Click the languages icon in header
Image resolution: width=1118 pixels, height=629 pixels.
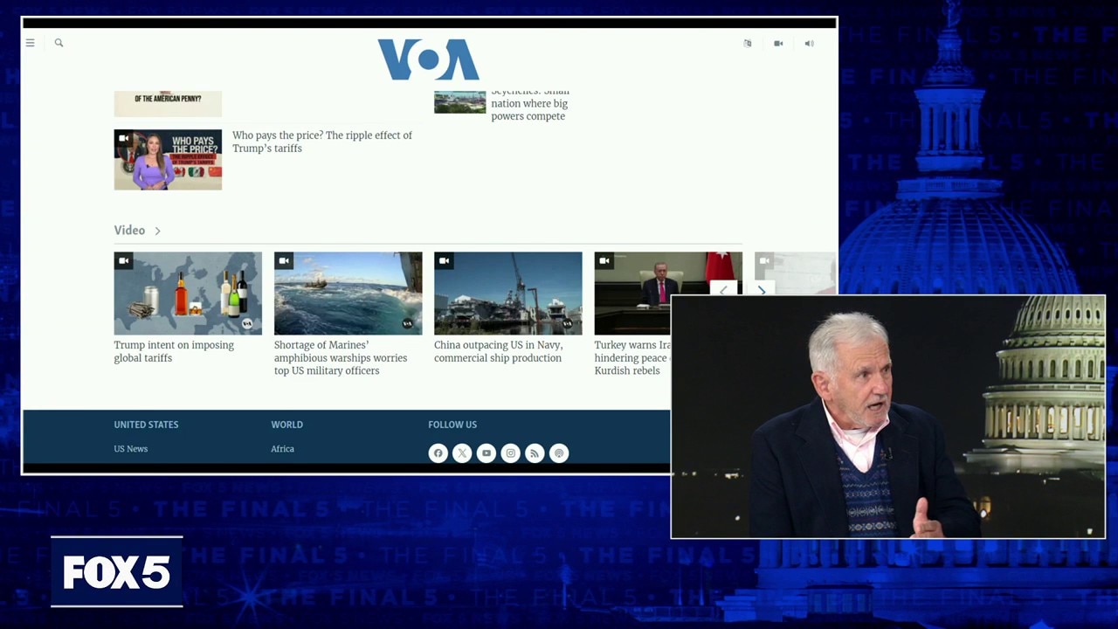(748, 44)
